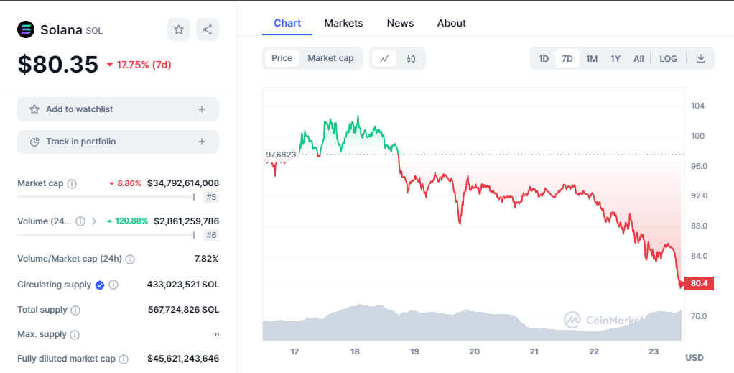734x373 pixels.
Task: Switch to candlestick chart icon
Action: coord(411,58)
